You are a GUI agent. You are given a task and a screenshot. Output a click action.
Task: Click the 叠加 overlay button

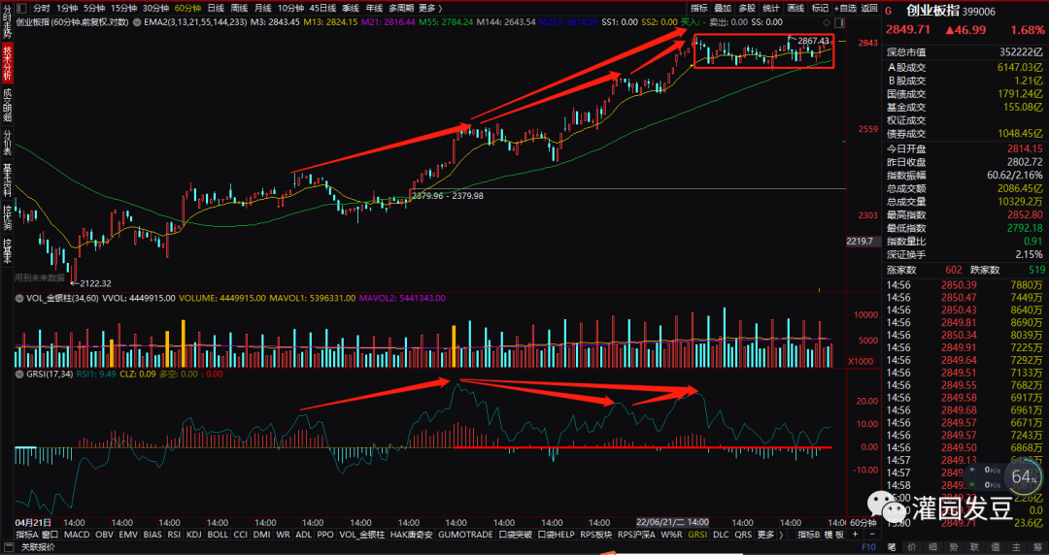(x=723, y=8)
